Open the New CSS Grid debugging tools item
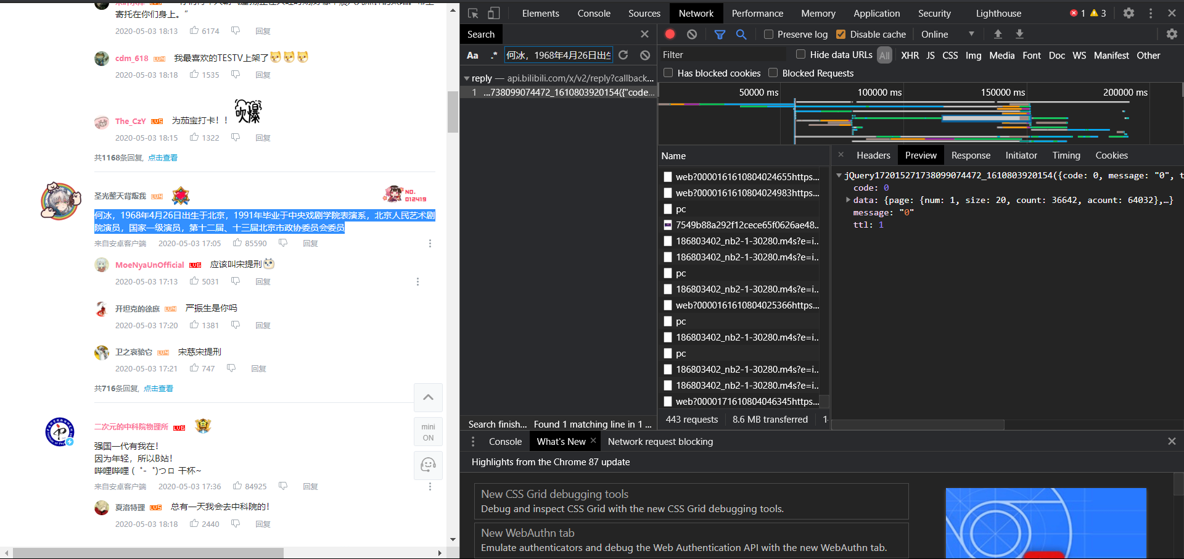 [x=691, y=501]
